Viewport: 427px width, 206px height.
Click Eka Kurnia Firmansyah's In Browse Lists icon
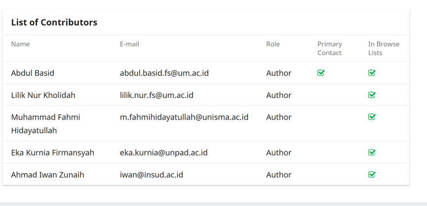click(372, 152)
